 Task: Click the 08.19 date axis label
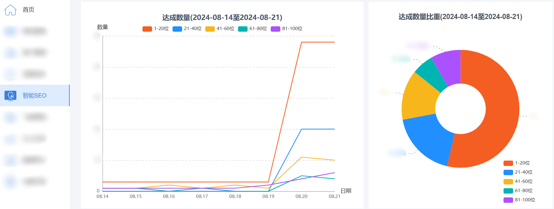point(268,196)
